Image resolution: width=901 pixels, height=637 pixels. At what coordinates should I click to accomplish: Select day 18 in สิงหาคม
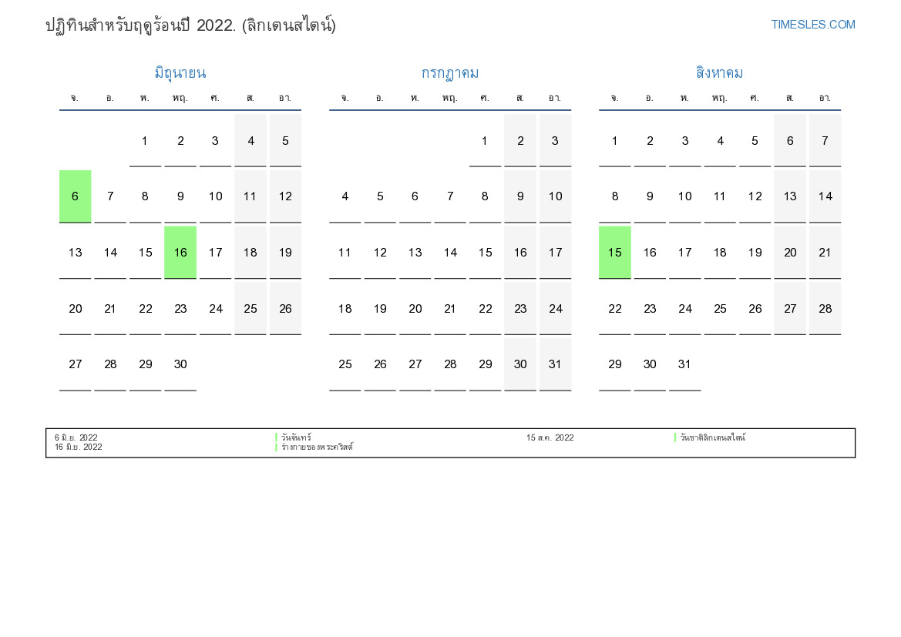(x=720, y=252)
